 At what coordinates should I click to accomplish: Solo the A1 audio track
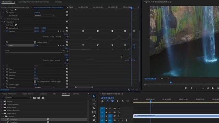coord(123,120)
